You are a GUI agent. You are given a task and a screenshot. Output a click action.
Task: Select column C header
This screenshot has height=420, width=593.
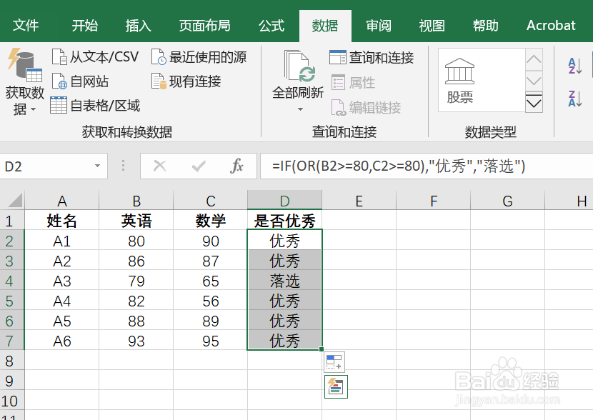211,201
